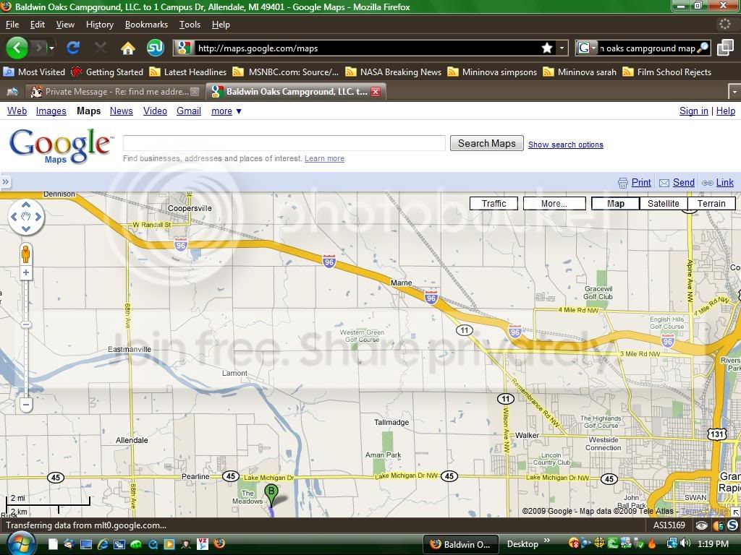Image resolution: width=741 pixels, height=555 pixels.
Task: Open the More... map layers menu
Action: [554, 203]
